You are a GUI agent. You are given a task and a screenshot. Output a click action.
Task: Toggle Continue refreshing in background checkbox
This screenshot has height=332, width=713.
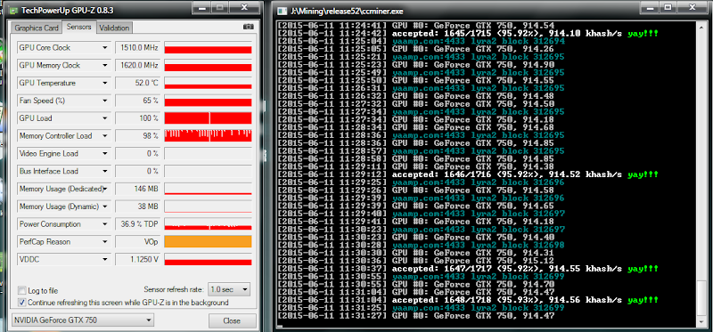pyautogui.click(x=21, y=302)
